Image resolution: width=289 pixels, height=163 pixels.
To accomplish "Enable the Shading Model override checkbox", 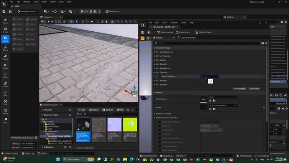I will click(159, 130).
